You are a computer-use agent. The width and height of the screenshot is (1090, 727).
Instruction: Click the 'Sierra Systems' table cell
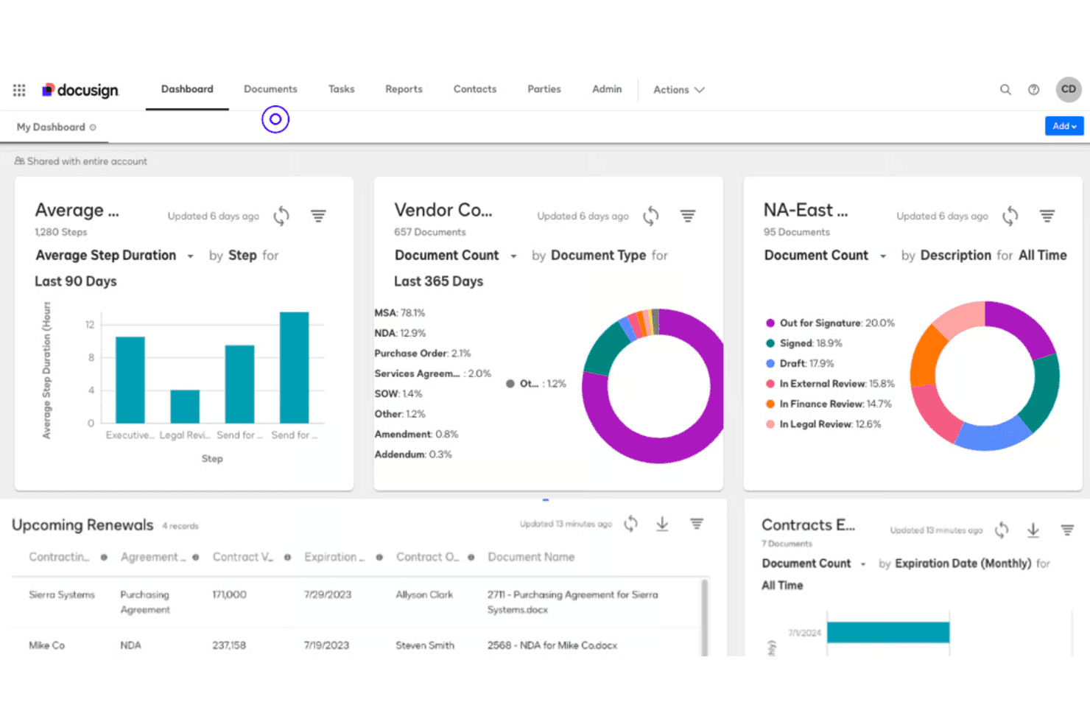pyautogui.click(x=62, y=594)
